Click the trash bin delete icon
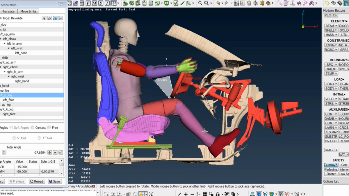Screen dimensions: 349x196 pos(249,3)
